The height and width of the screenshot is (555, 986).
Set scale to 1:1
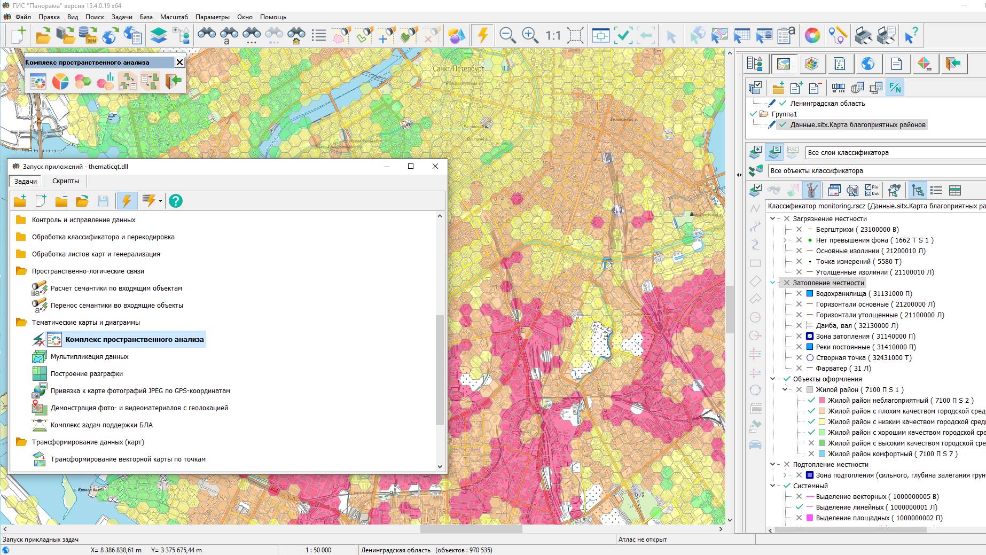(x=553, y=36)
